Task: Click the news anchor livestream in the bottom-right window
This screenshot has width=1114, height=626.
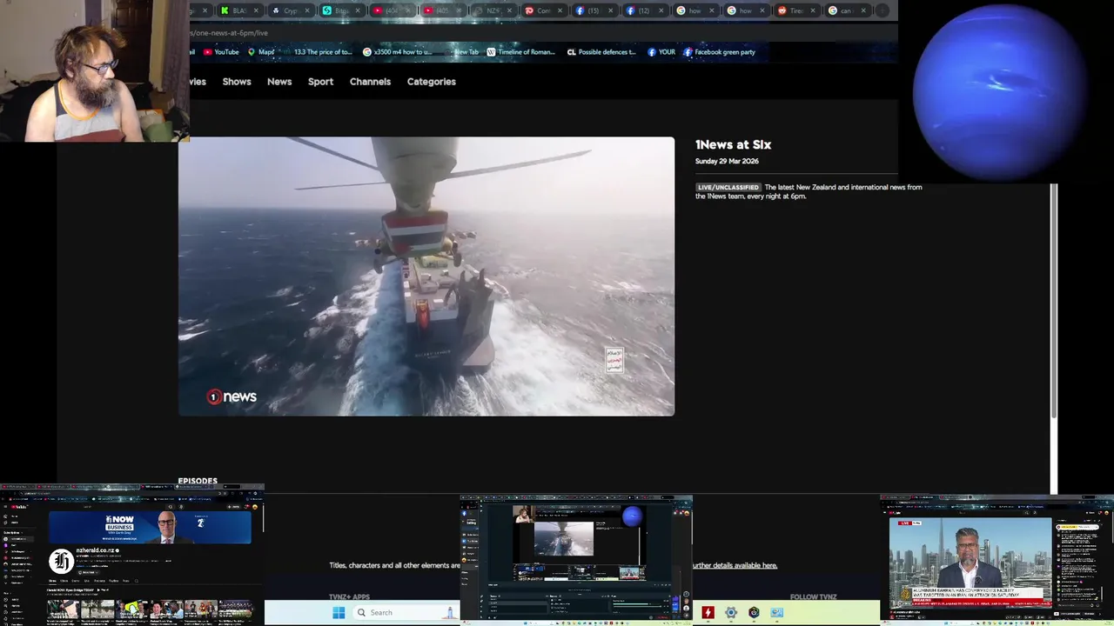Action: (970, 563)
